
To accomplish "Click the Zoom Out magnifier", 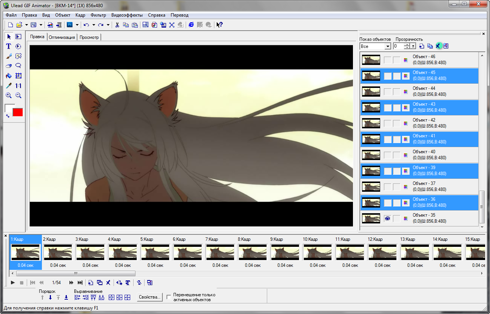I will [18, 95].
